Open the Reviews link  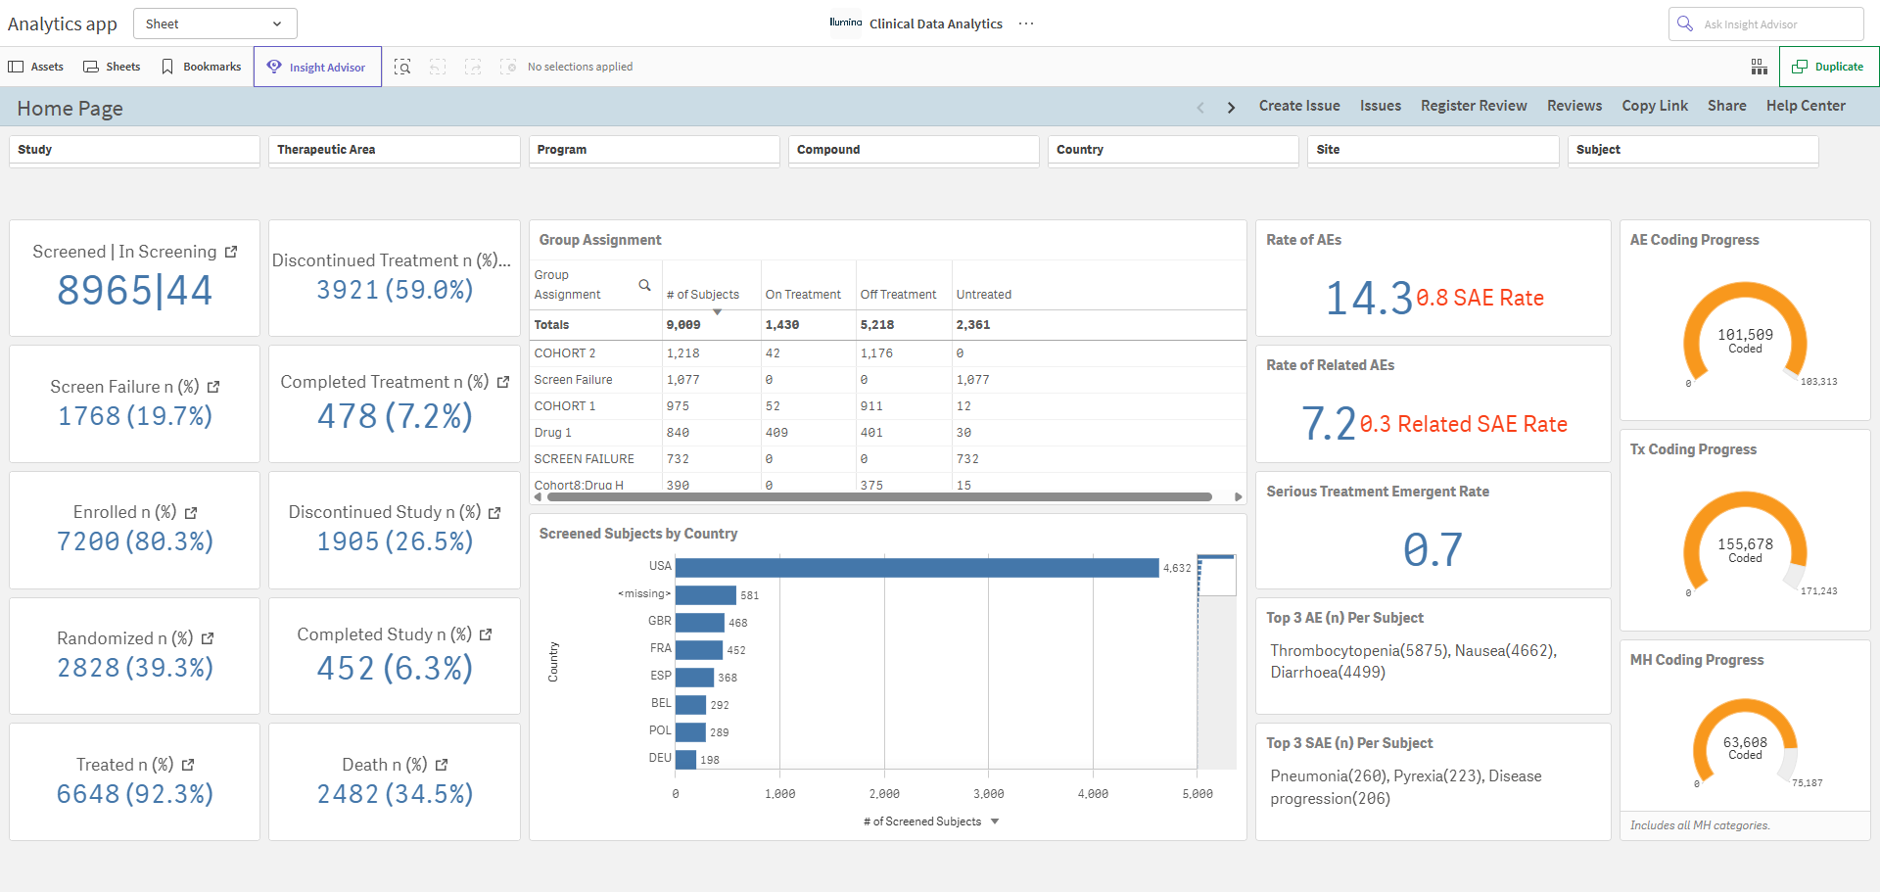[1574, 106]
